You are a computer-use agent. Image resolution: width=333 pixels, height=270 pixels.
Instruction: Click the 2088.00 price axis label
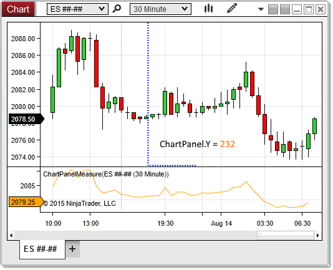pyautogui.click(x=23, y=39)
